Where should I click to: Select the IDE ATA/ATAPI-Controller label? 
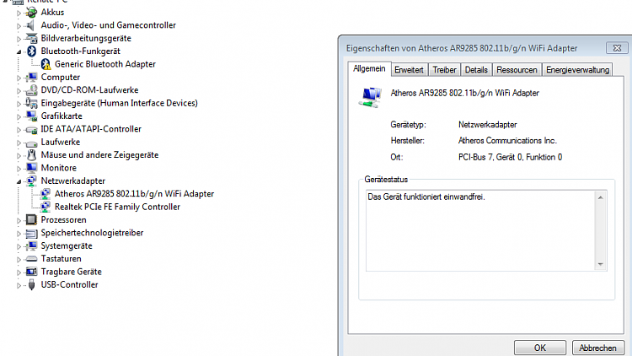[91, 129]
